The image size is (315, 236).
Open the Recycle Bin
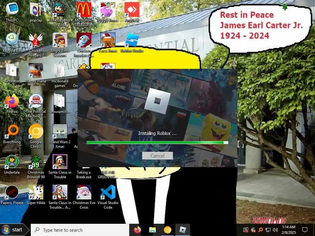12,42
